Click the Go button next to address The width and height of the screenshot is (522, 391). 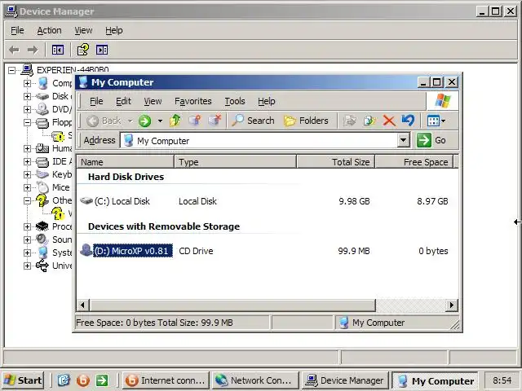pyautogui.click(x=431, y=140)
